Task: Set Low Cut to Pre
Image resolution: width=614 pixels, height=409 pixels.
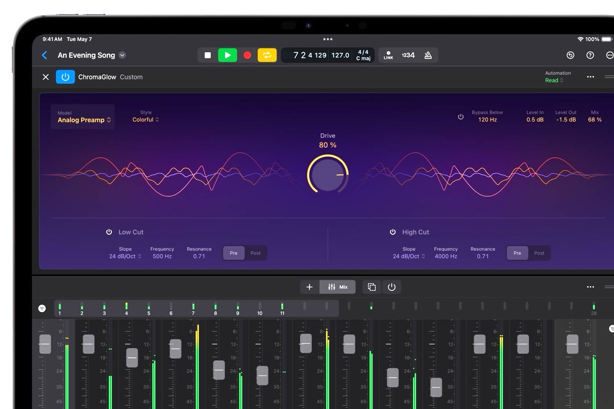Action: pos(234,253)
